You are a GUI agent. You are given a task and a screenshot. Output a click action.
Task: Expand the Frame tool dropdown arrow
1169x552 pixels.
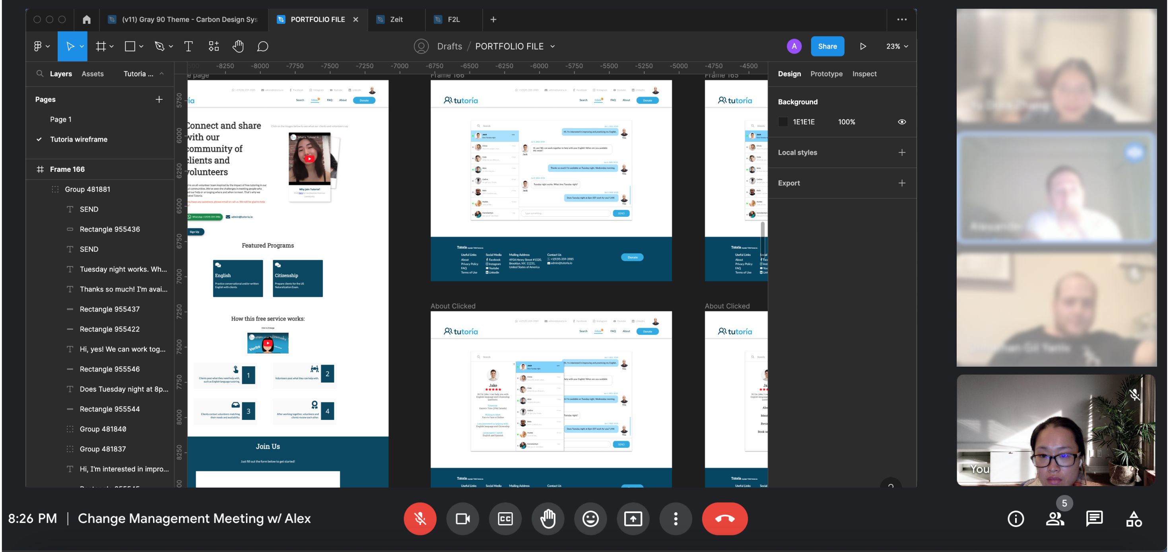tap(112, 46)
